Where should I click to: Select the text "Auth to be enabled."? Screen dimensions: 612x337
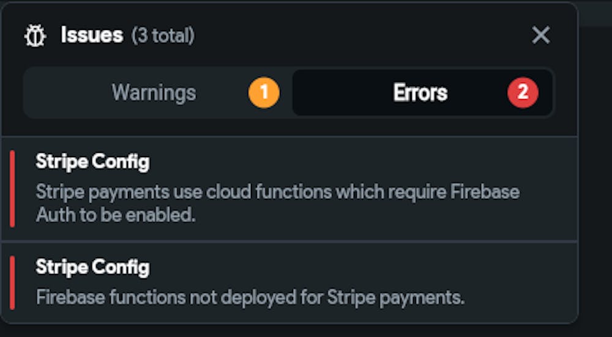click(x=116, y=215)
